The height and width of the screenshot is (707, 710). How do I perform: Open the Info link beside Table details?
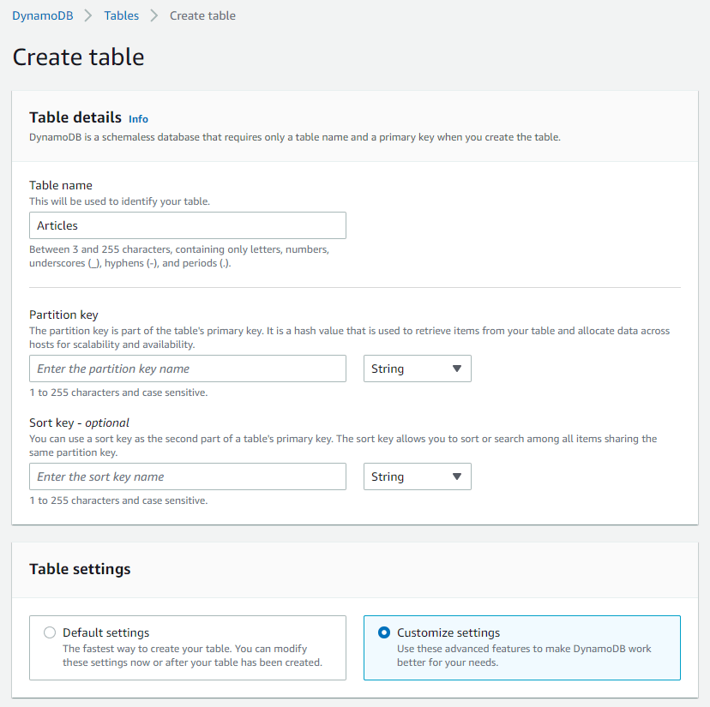(x=138, y=119)
